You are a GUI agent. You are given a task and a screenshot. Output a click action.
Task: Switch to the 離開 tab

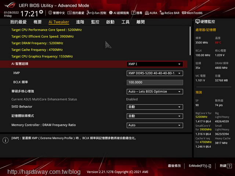(141, 22)
